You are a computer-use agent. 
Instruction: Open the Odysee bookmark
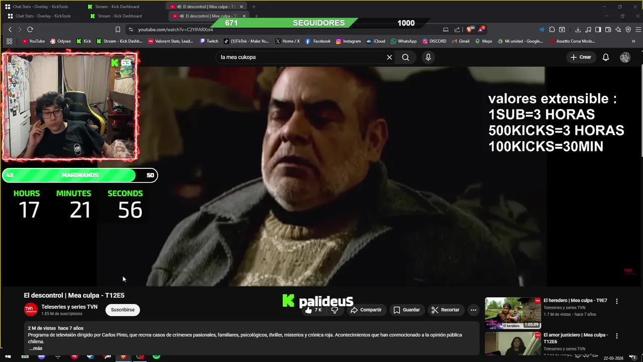click(60, 41)
